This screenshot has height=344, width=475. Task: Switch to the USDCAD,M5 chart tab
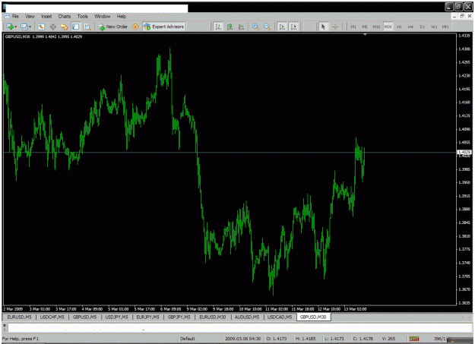tap(280, 317)
